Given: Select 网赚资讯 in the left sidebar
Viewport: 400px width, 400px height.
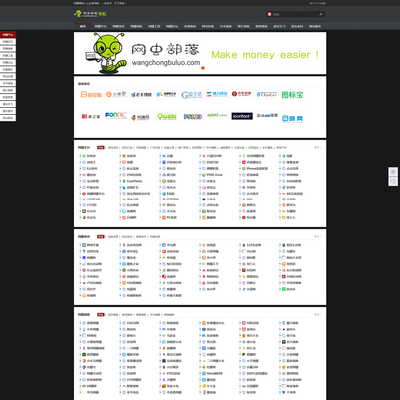Looking at the screenshot, I should point(8,42).
